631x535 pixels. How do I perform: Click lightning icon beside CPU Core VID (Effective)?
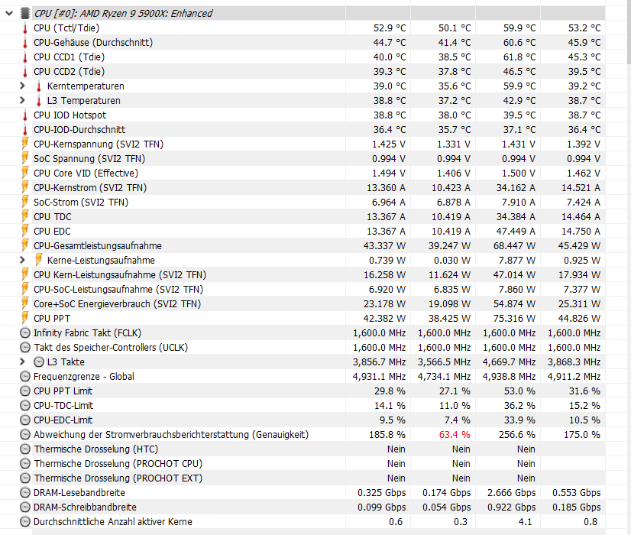[25, 173]
